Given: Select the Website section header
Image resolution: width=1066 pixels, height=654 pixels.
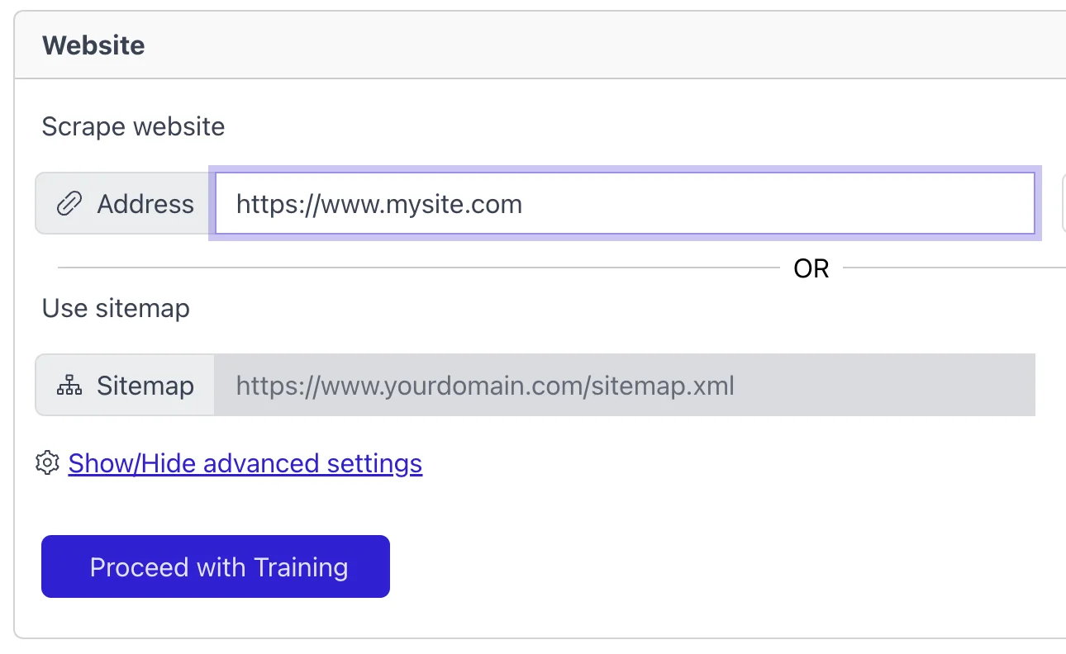Looking at the screenshot, I should [x=93, y=45].
